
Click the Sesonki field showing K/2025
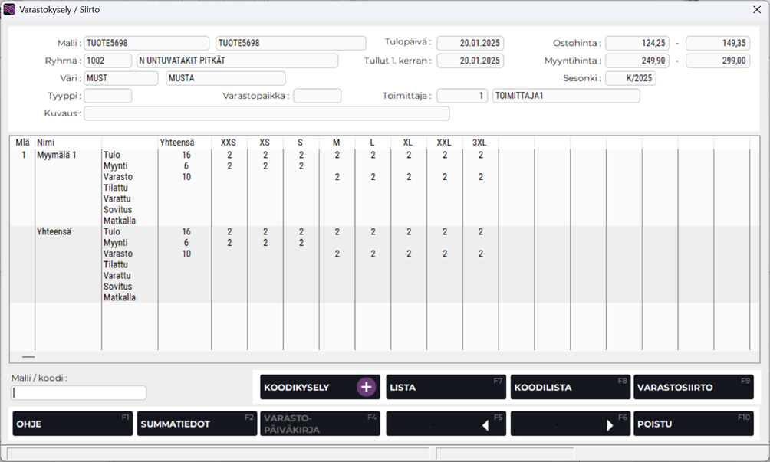point(630,78)
